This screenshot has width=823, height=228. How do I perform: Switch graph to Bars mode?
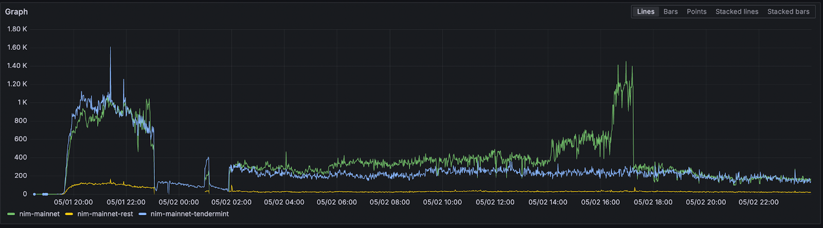(670, 11)
